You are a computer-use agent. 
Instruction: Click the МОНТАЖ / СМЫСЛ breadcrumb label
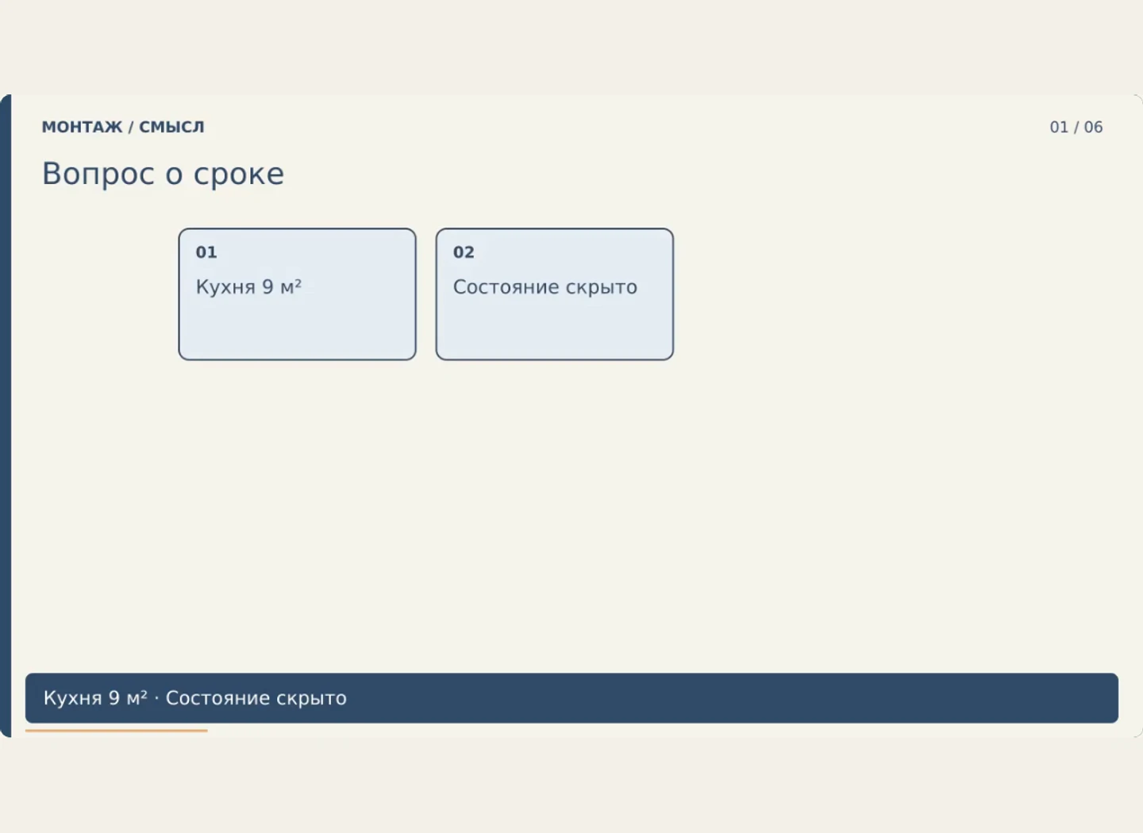click(123, 127)
